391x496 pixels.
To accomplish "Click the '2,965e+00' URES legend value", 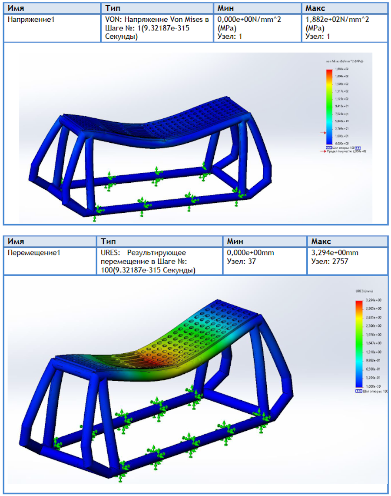I will pyautogui.click(x=374, y=308).
